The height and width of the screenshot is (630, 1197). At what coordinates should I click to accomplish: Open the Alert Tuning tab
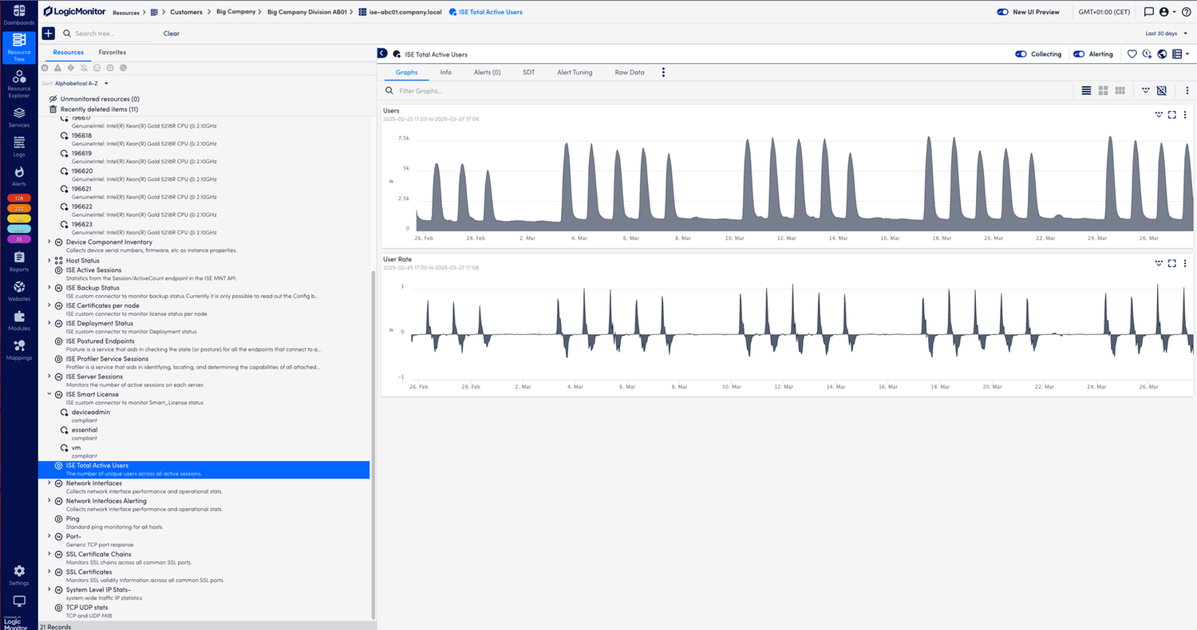[x=575, y=73]
